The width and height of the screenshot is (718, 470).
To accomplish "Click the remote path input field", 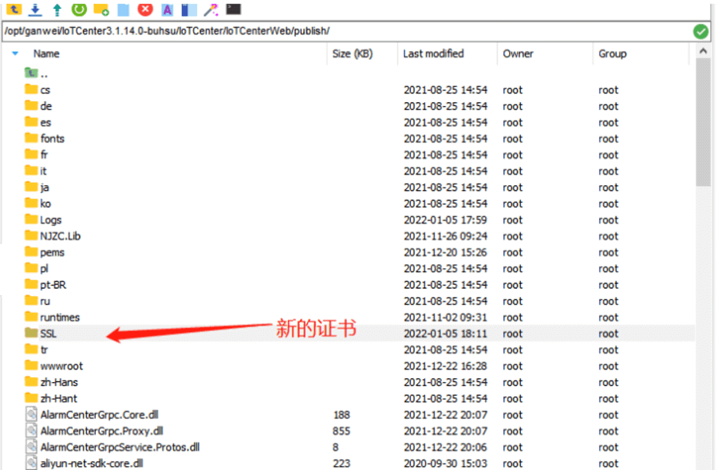I will coord(345,31).
